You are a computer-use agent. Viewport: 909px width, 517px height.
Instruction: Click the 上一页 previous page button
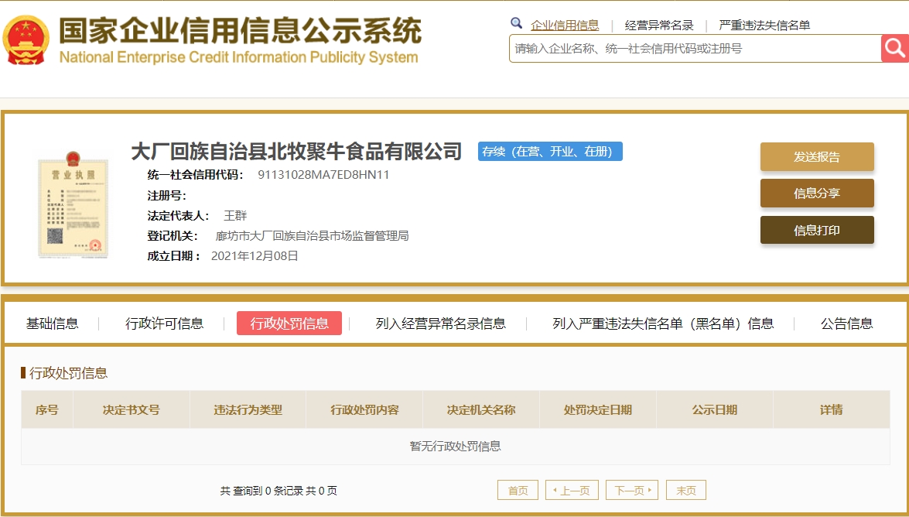[572, 491]
